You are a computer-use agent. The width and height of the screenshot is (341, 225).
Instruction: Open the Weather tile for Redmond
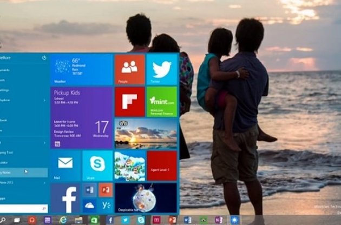[x=82, y=69]
